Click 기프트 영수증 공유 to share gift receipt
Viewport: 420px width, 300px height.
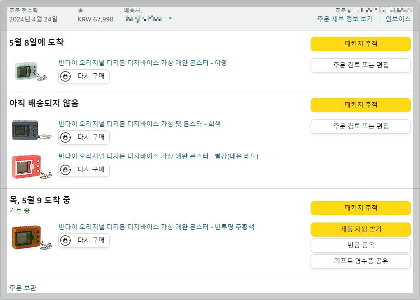pos(360,261)
